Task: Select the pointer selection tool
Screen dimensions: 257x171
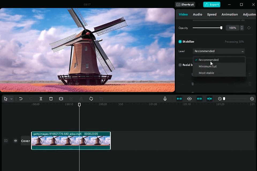Action: [x=6, y=99]
